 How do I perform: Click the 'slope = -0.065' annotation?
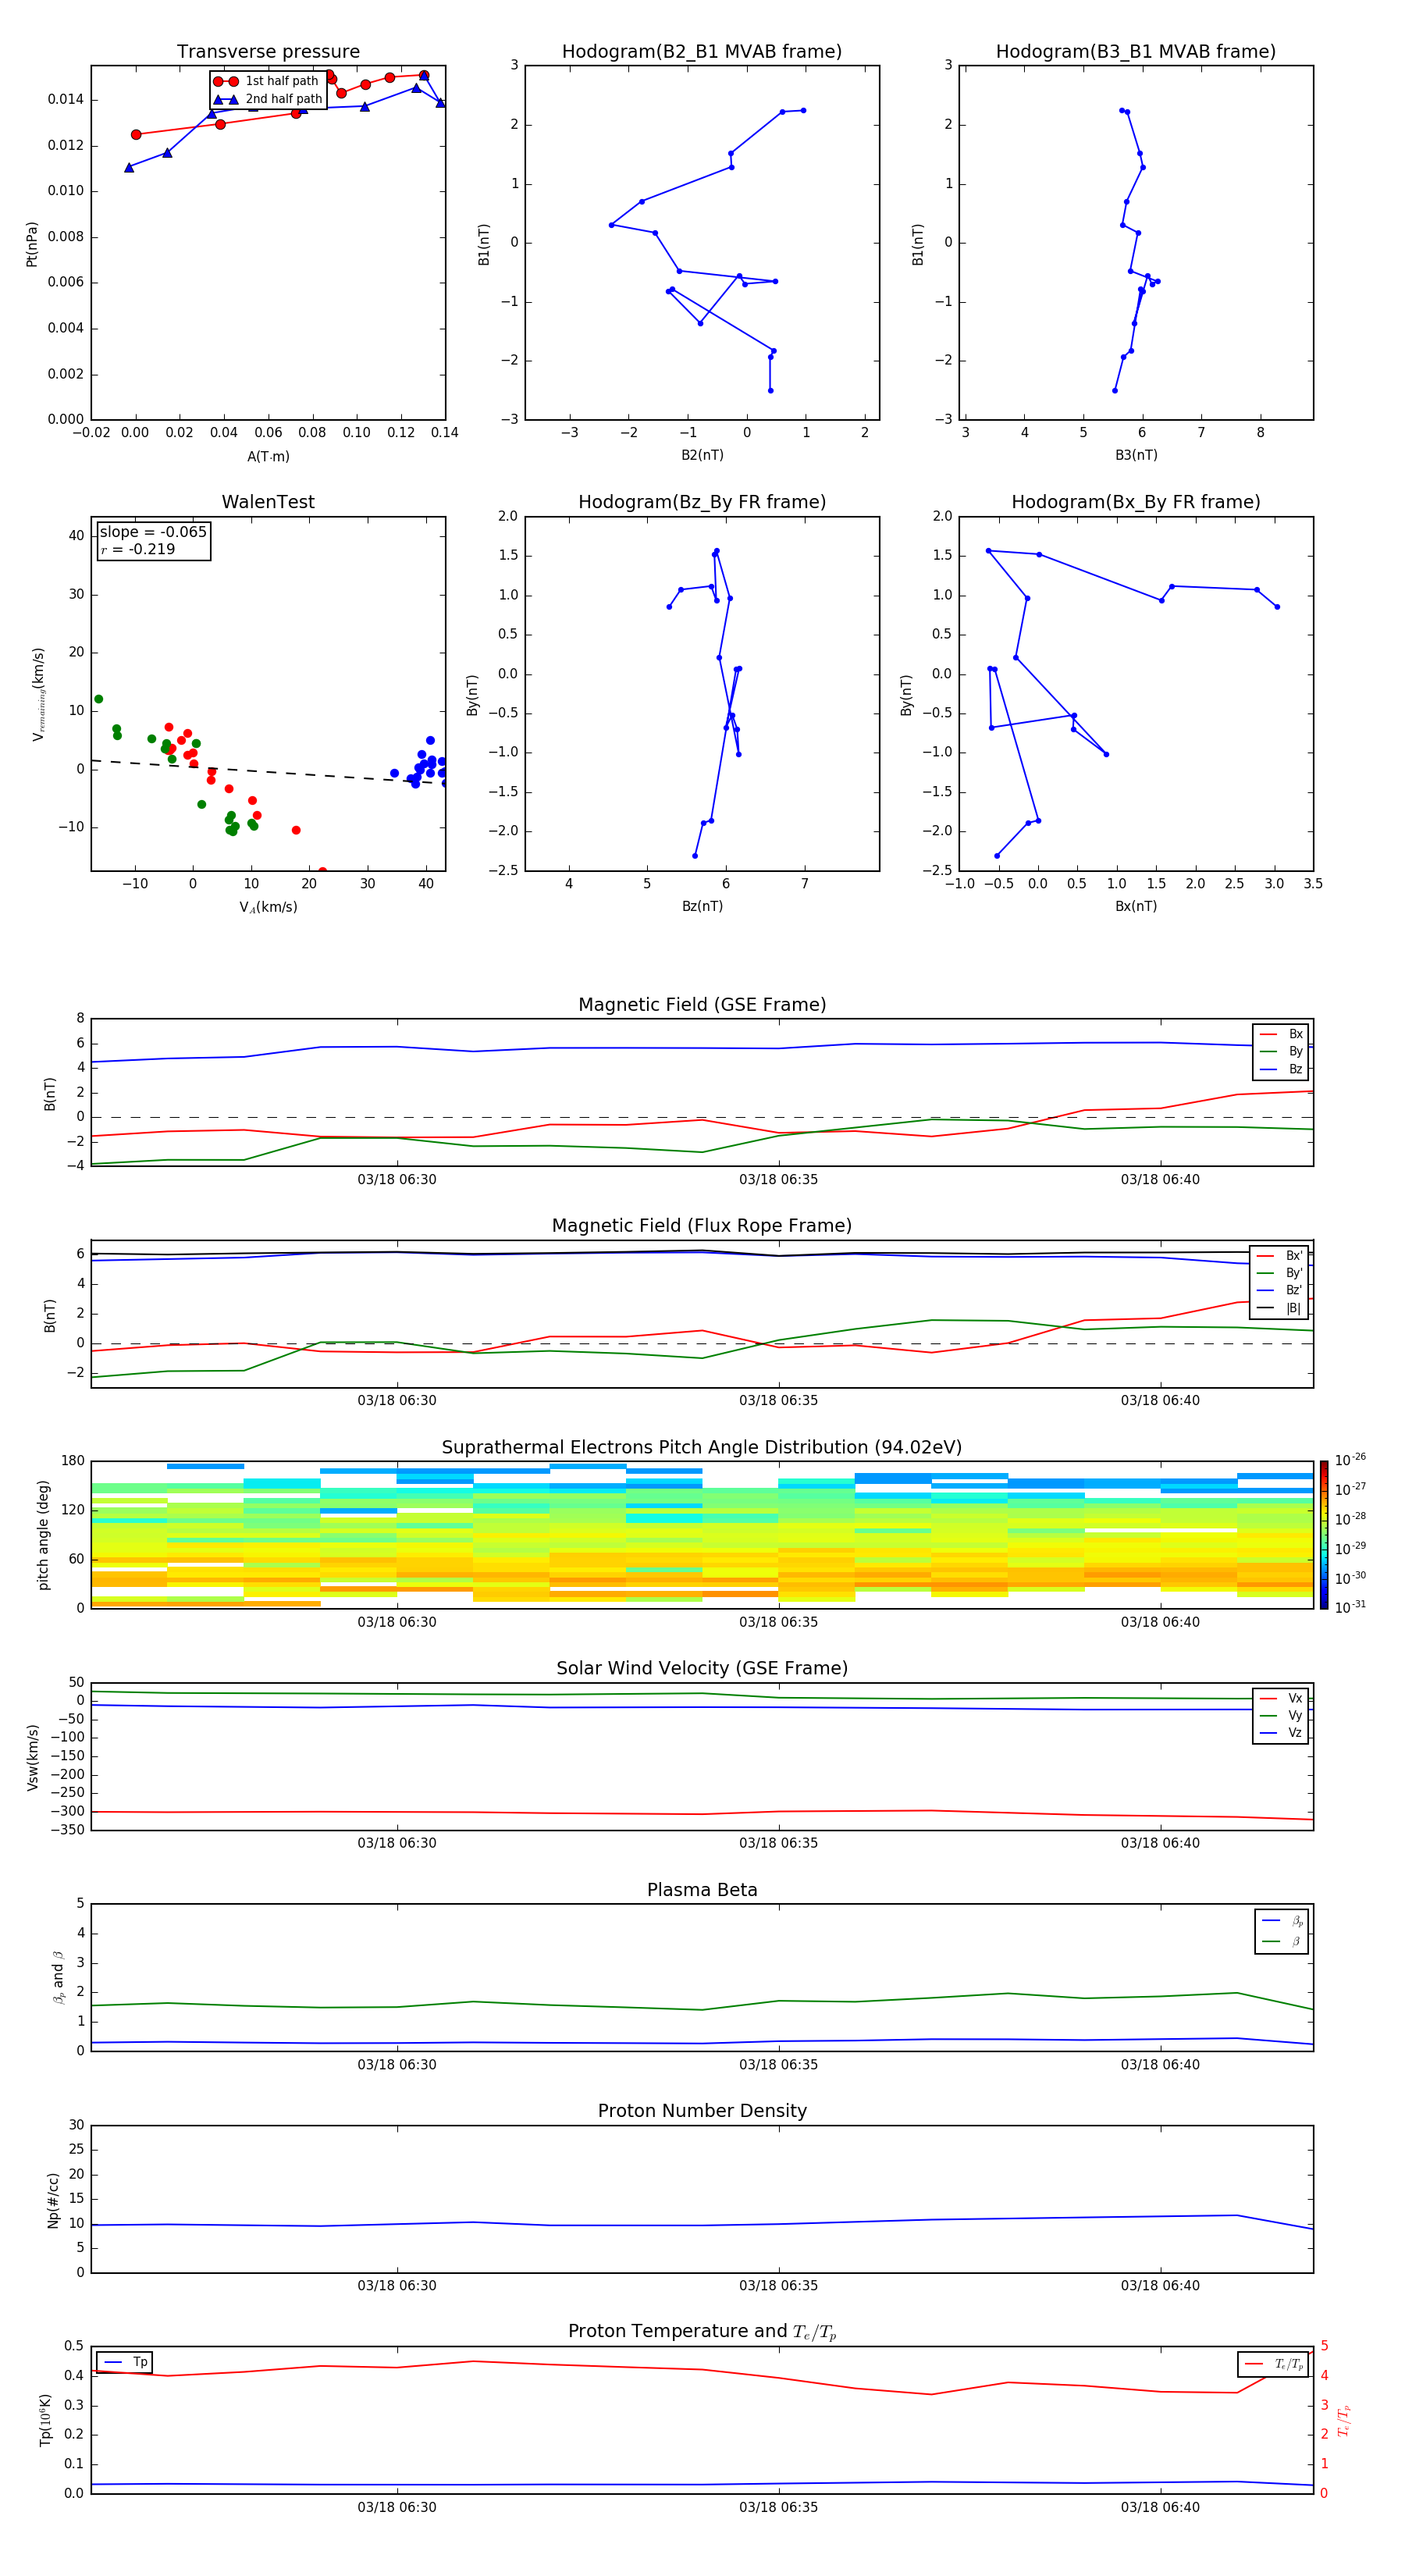pos(153,532)
